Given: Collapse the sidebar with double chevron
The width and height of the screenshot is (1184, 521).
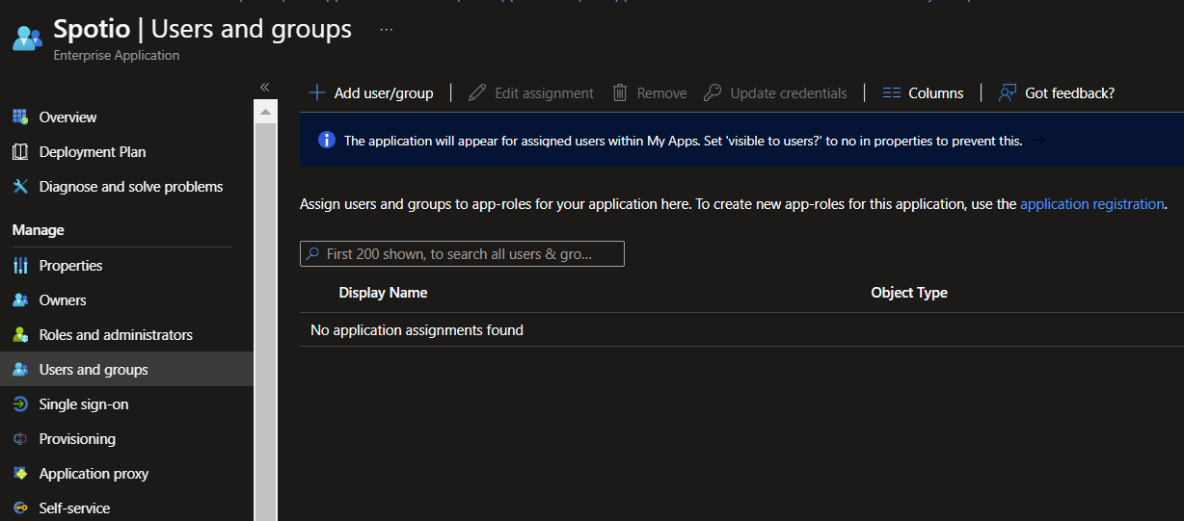Looking at the screenshot, I should point(265,87).
